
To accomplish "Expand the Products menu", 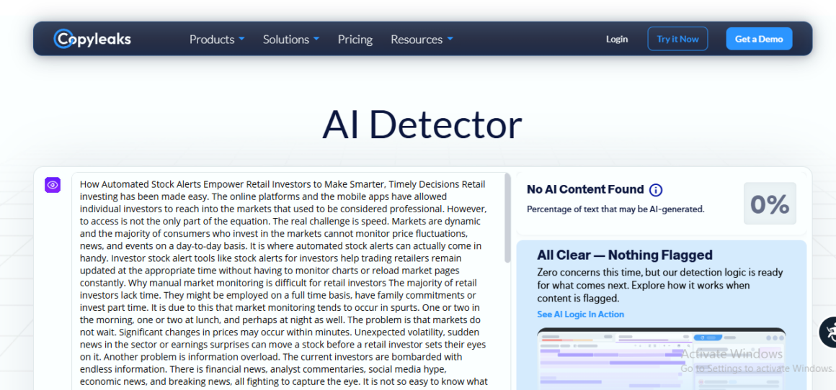I will (217, 40).
